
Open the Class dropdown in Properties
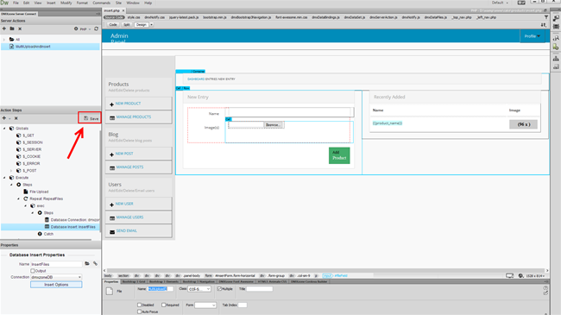(199, 289)
